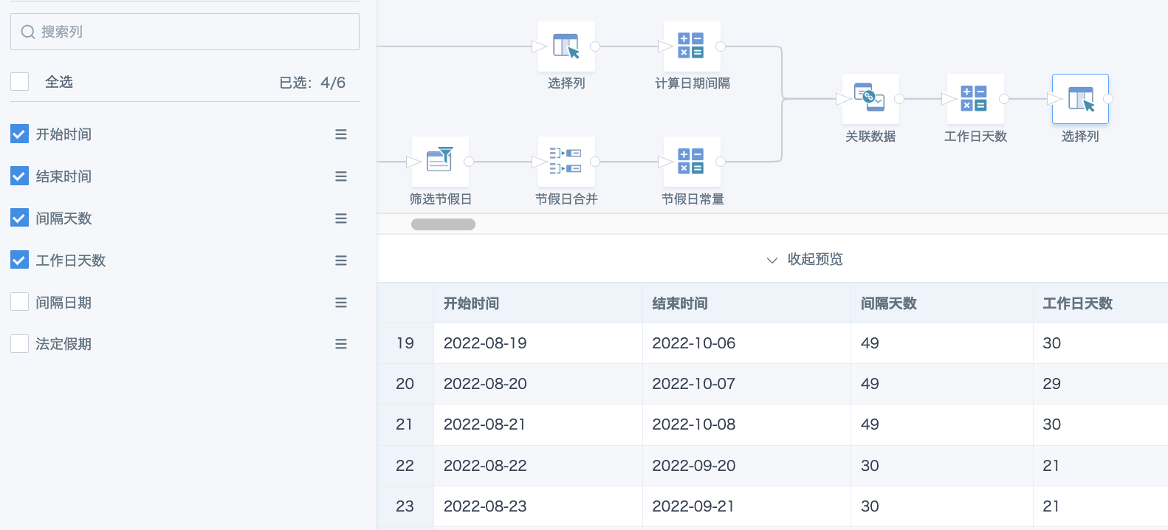Enable the 间隔日期 column checkbox
The image size is (1168, 530).
click(20, 302)
